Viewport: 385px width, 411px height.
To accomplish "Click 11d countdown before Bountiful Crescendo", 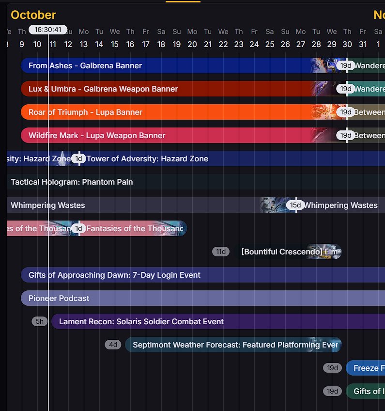I will click(x=221, y=252).
